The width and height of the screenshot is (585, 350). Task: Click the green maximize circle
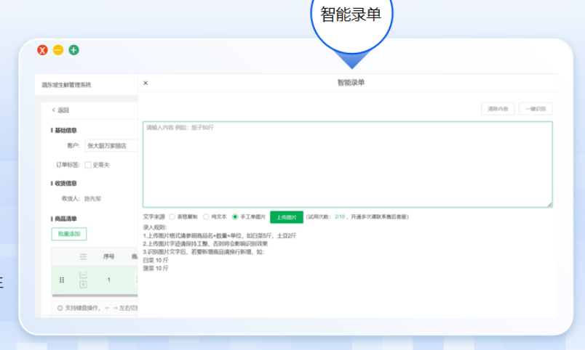click(73, 50)
